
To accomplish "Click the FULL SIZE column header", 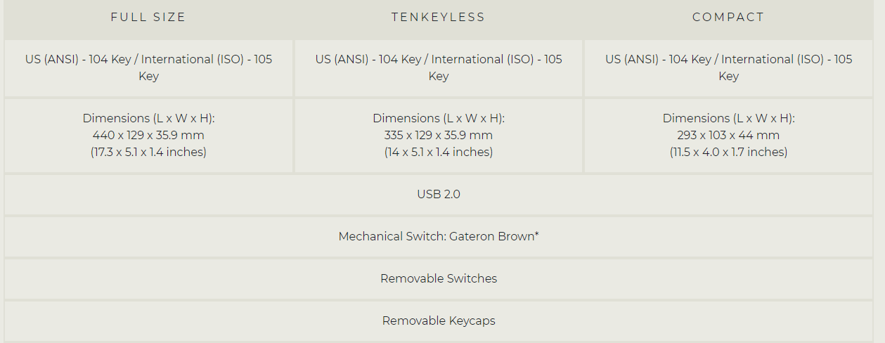I will (x=148, y=18).
